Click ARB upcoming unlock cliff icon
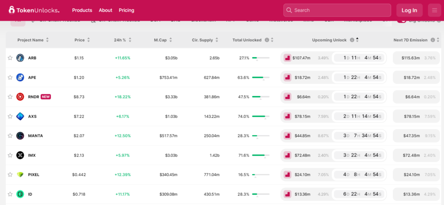Image resolution: width=444 pixels, height=205 pixels. click(287, 58)
